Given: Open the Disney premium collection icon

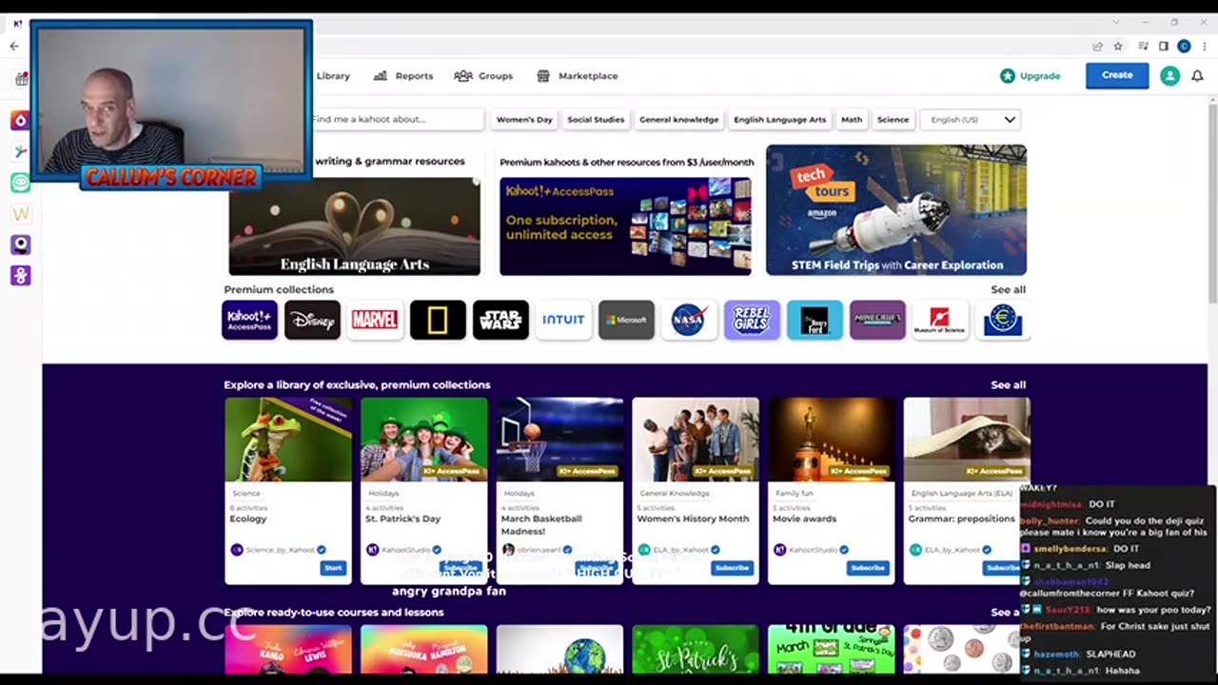Looking at the screenshot, I should point(312,320).
